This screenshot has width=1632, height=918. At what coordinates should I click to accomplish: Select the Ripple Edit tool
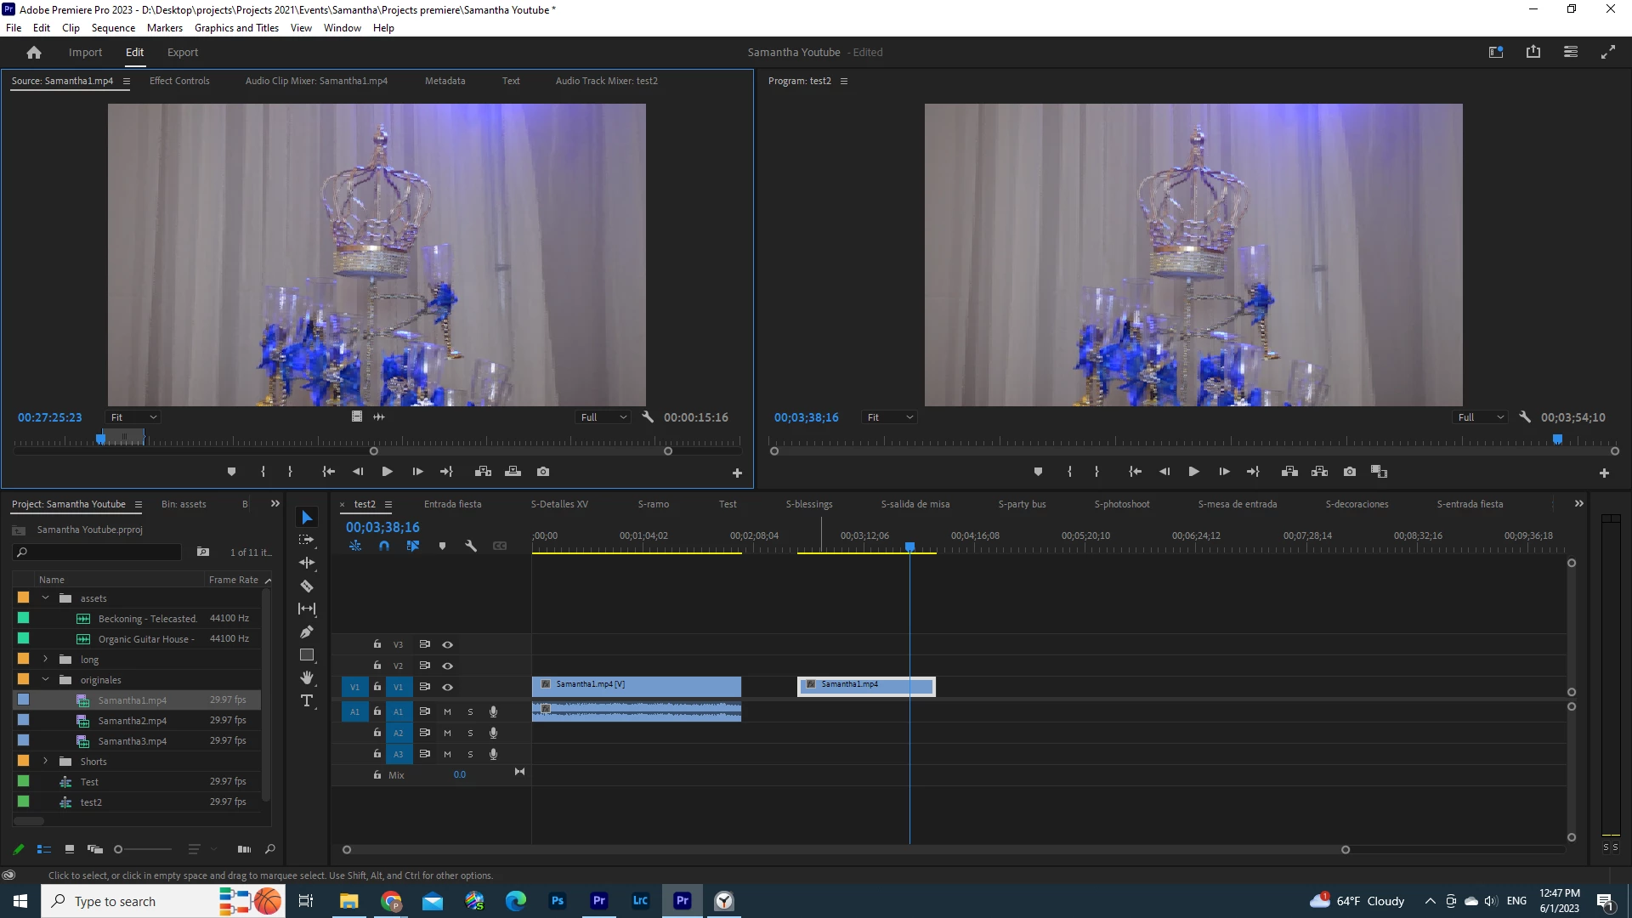[307, 563]
